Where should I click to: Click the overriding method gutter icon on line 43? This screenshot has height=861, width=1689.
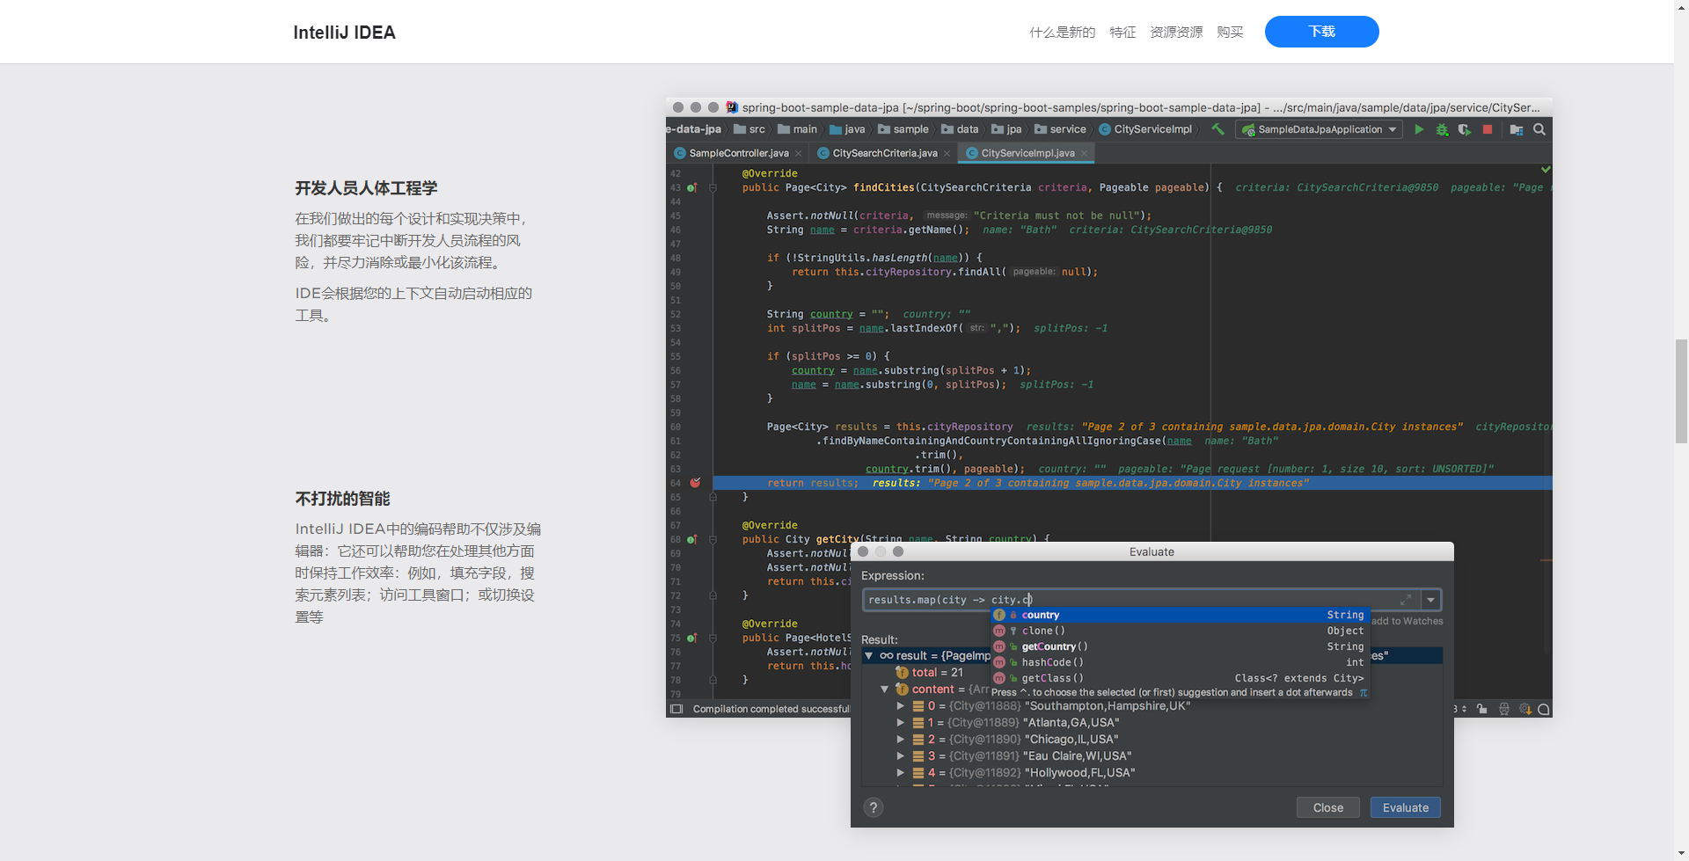(x=693, y=187)
